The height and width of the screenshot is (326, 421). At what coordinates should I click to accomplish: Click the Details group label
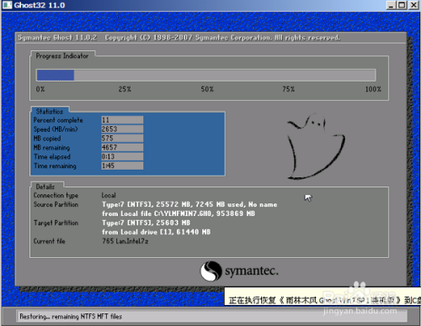pyautogui.click(x=45, y=187)
